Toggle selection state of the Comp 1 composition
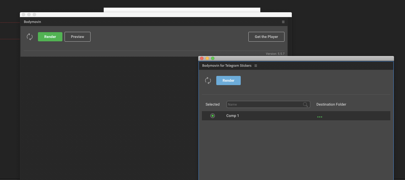This screenshot has width=405, height=180. click(x=213, y=116)
